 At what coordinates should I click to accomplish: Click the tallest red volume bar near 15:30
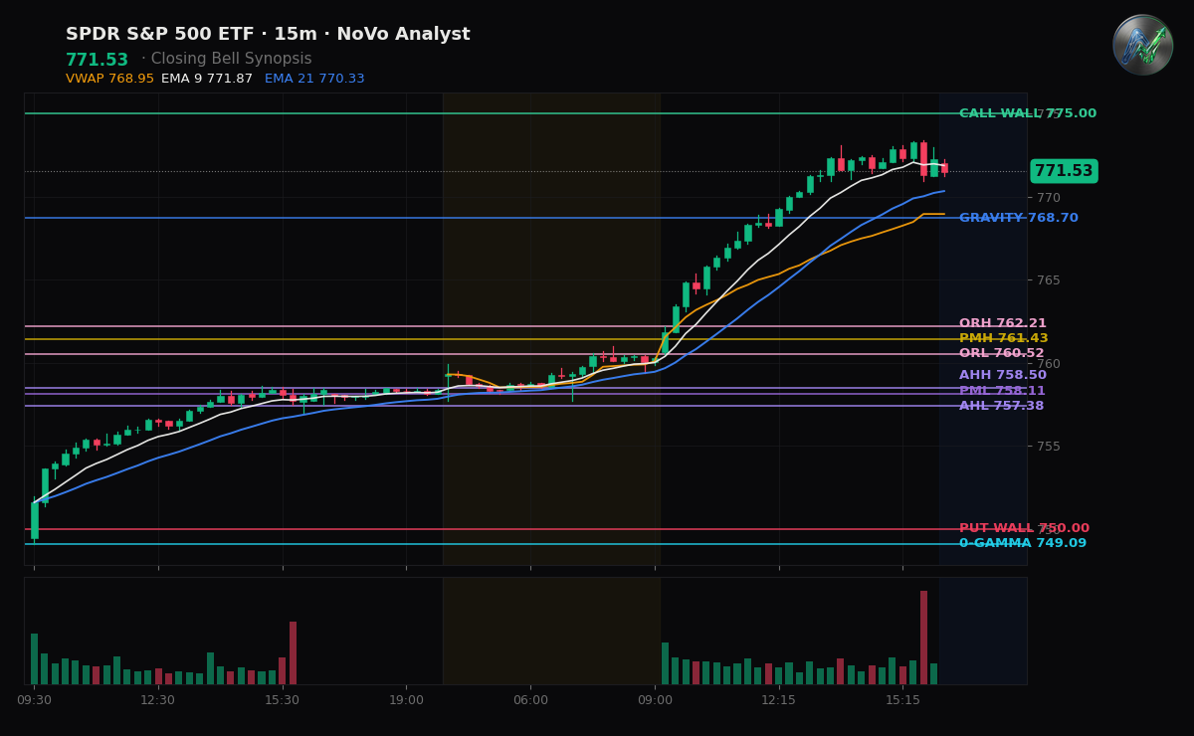pyautogui.click(x=293, y=653)
